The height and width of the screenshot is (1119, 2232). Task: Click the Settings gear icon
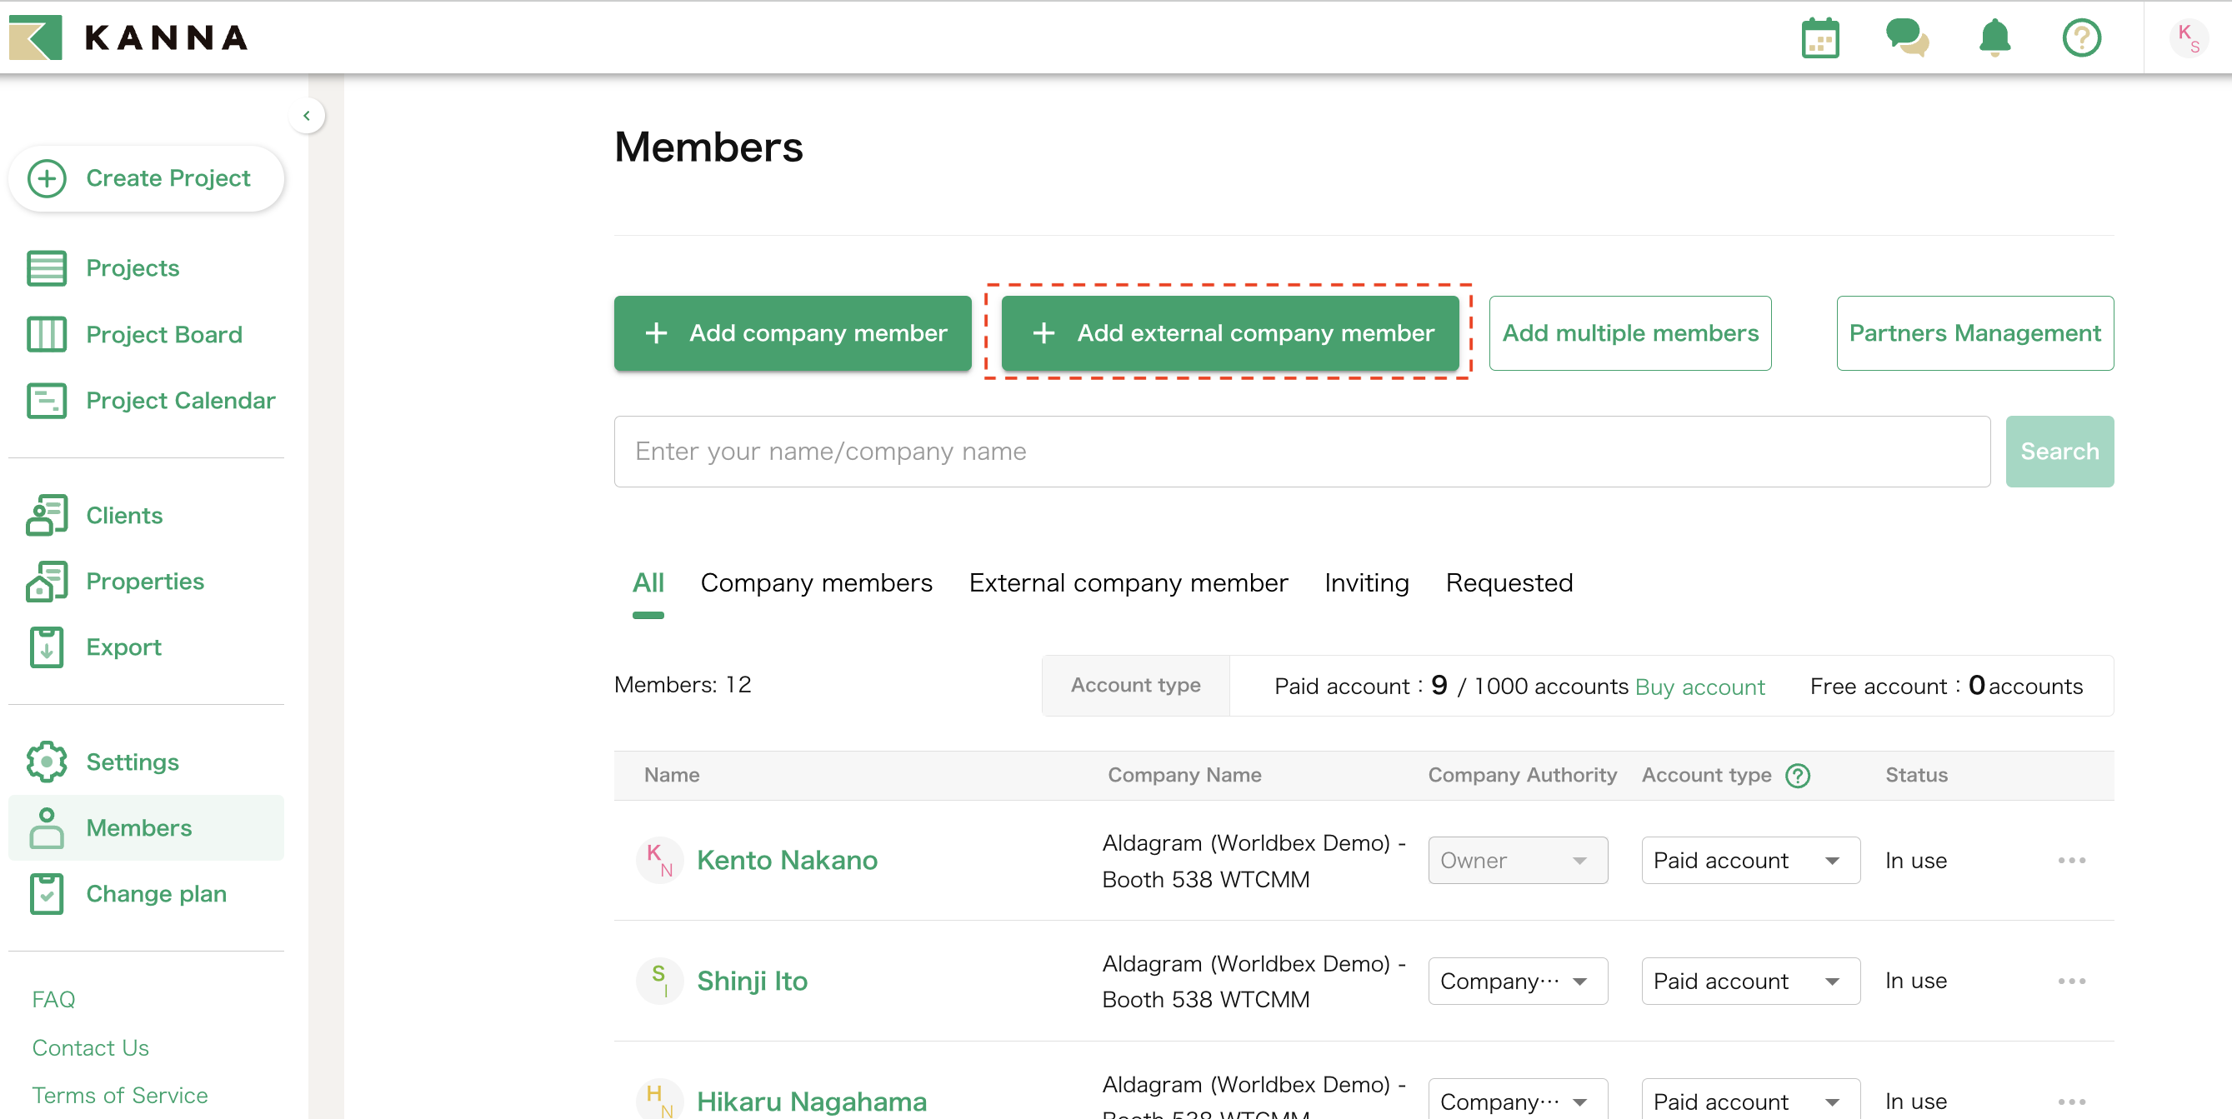click(47, 762)
